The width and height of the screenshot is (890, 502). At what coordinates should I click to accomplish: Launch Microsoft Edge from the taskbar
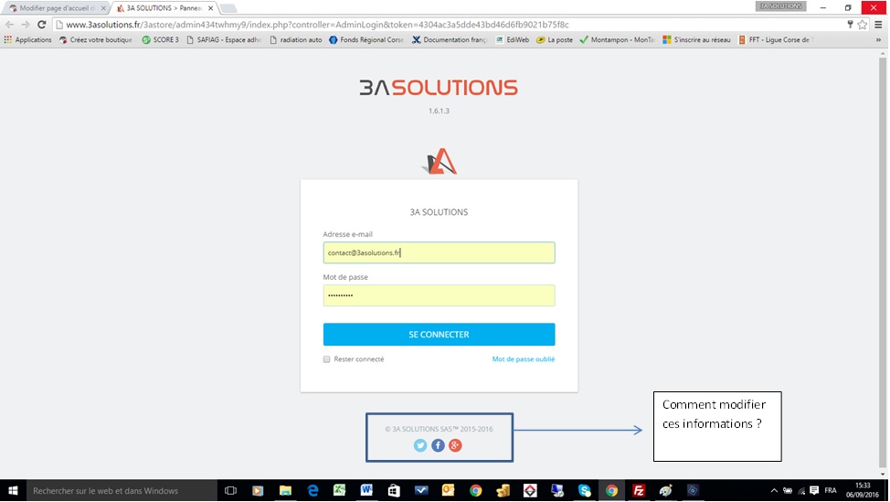point(313,491)
